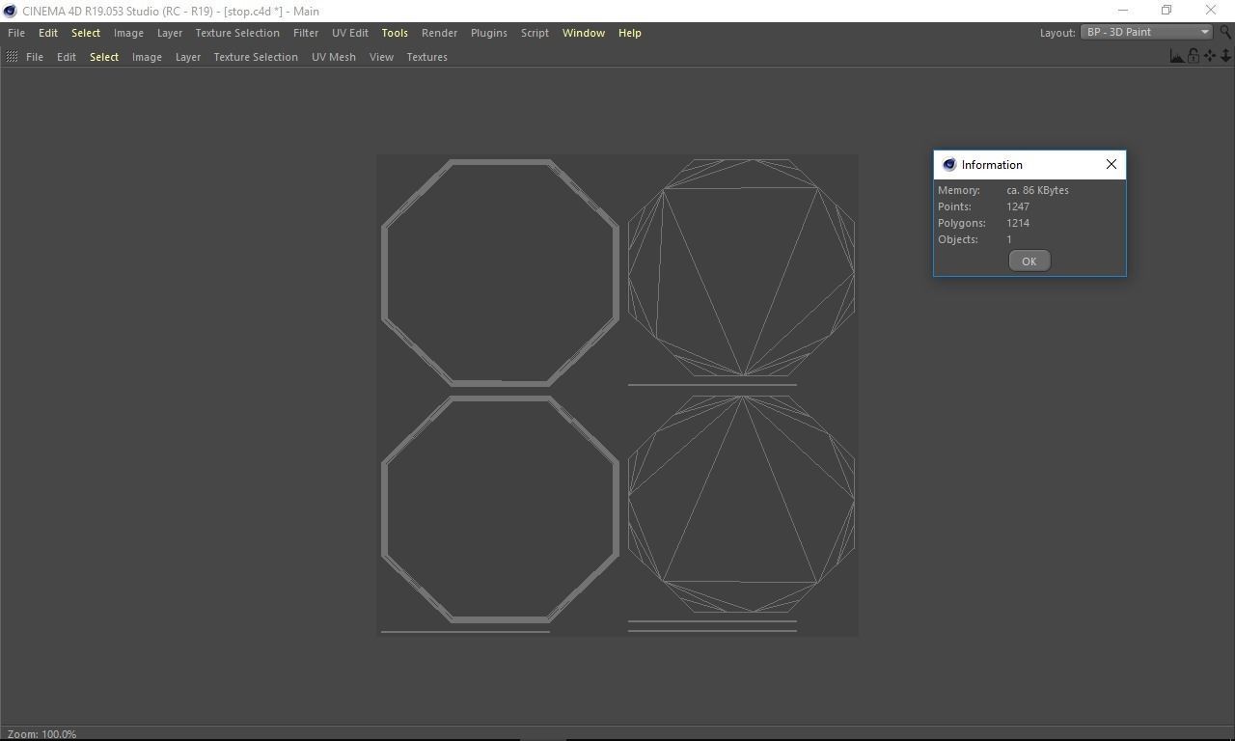
Task: Open the main Layer menu
Action: 170,33
